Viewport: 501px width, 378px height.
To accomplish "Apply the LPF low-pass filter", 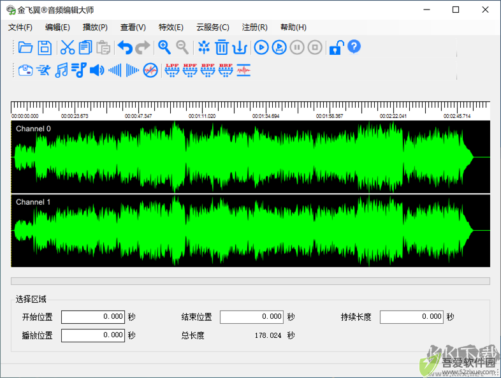I will click(x=172, y=70).
